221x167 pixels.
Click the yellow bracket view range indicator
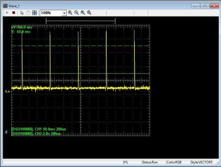pyautogui.click(x=81, y=21)
